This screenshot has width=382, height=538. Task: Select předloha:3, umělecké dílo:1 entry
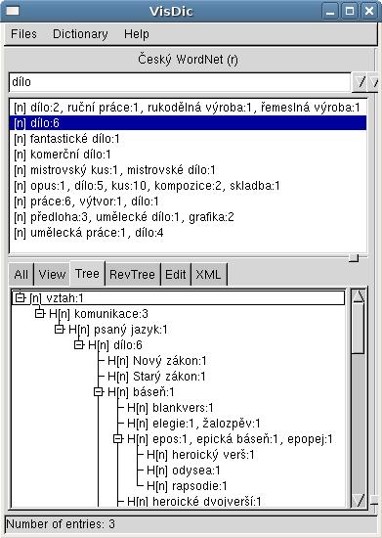[x=188, y=217]
